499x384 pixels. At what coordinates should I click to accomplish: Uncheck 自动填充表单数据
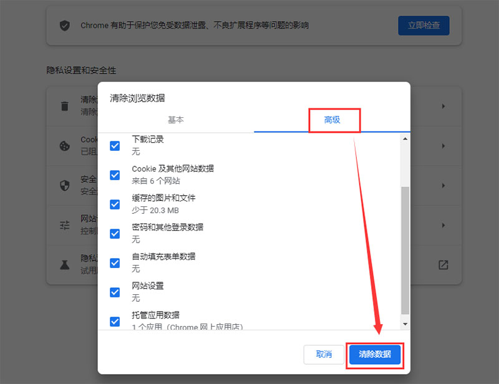(114, 263)
